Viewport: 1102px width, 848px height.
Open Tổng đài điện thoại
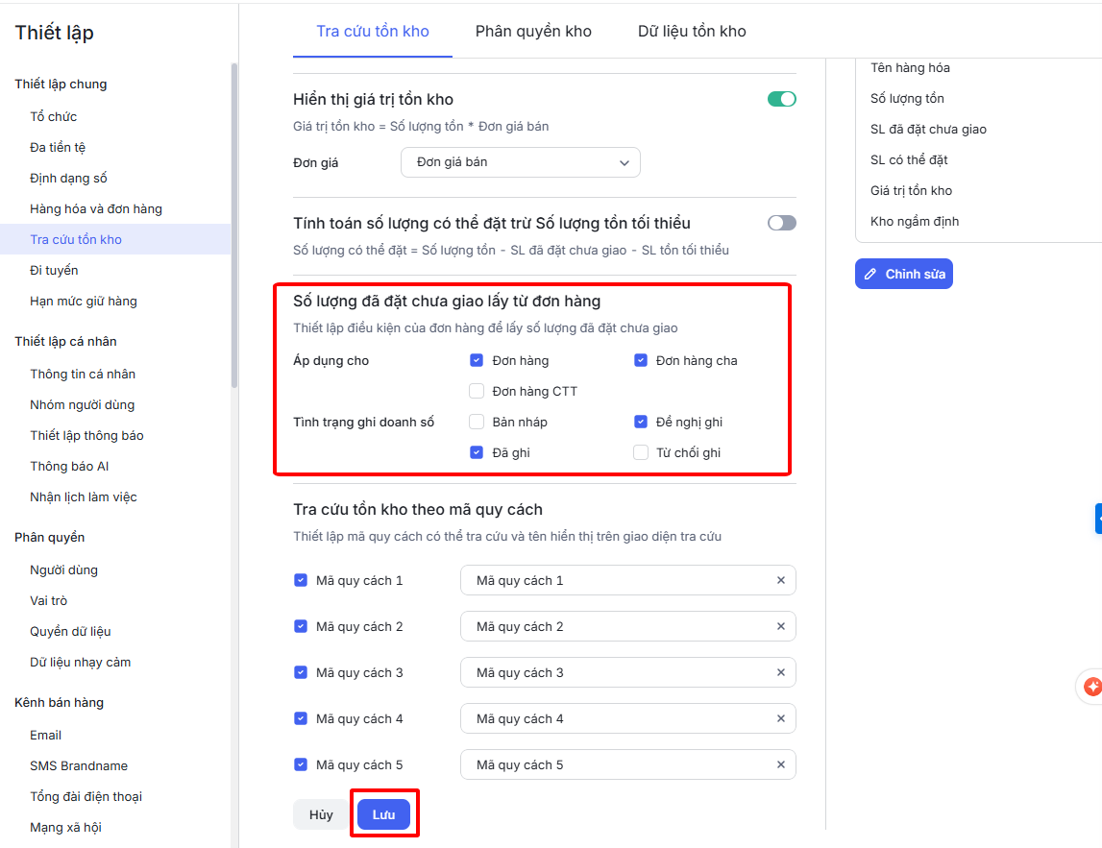pos(86,797)
